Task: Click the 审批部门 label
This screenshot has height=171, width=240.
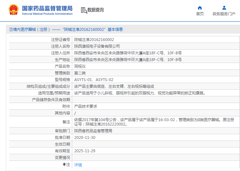Action: click(62, 131)
